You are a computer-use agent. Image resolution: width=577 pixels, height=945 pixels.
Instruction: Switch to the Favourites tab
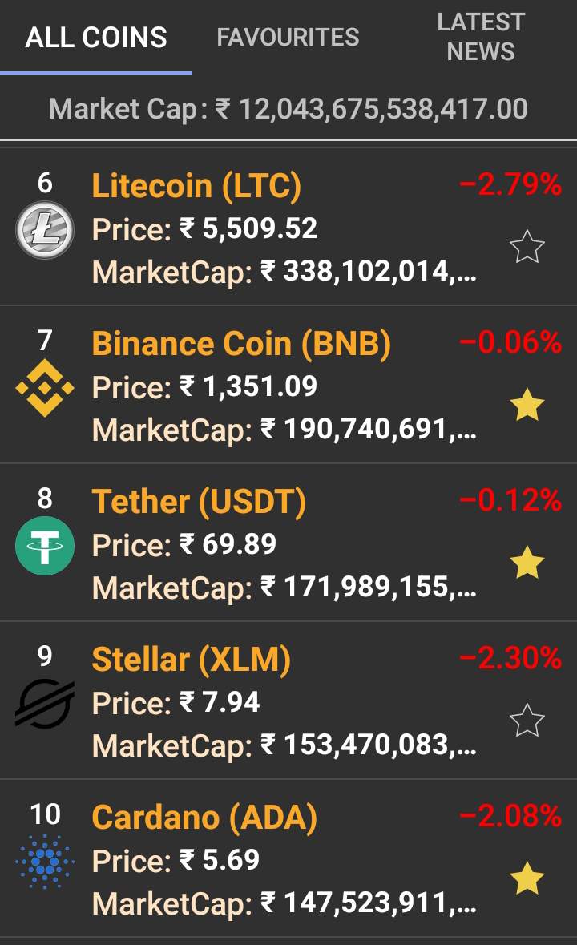288,37
